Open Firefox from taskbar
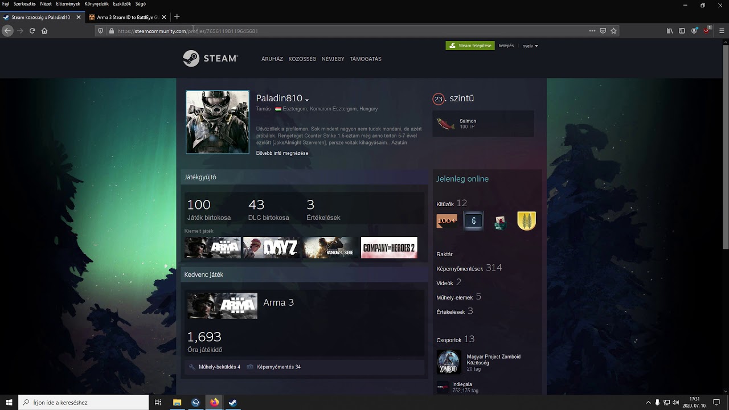The height and width of the screenshot is (410, 729). tap(214, 402)
